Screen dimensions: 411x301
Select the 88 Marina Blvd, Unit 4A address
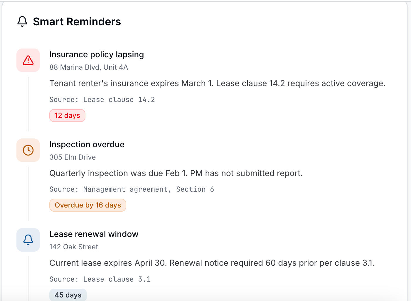(89, 67)
